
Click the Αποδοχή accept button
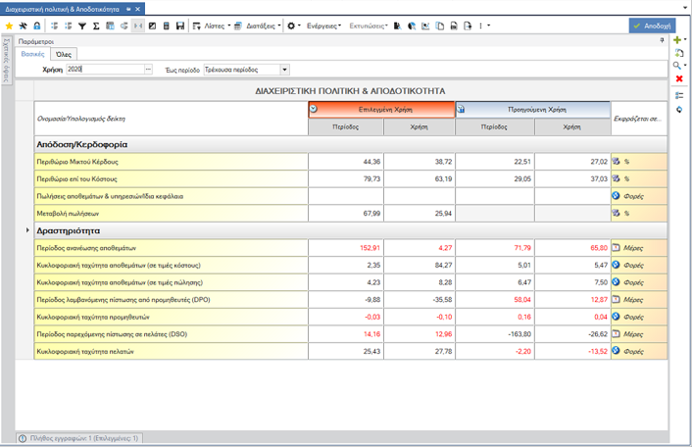(652, 26)
